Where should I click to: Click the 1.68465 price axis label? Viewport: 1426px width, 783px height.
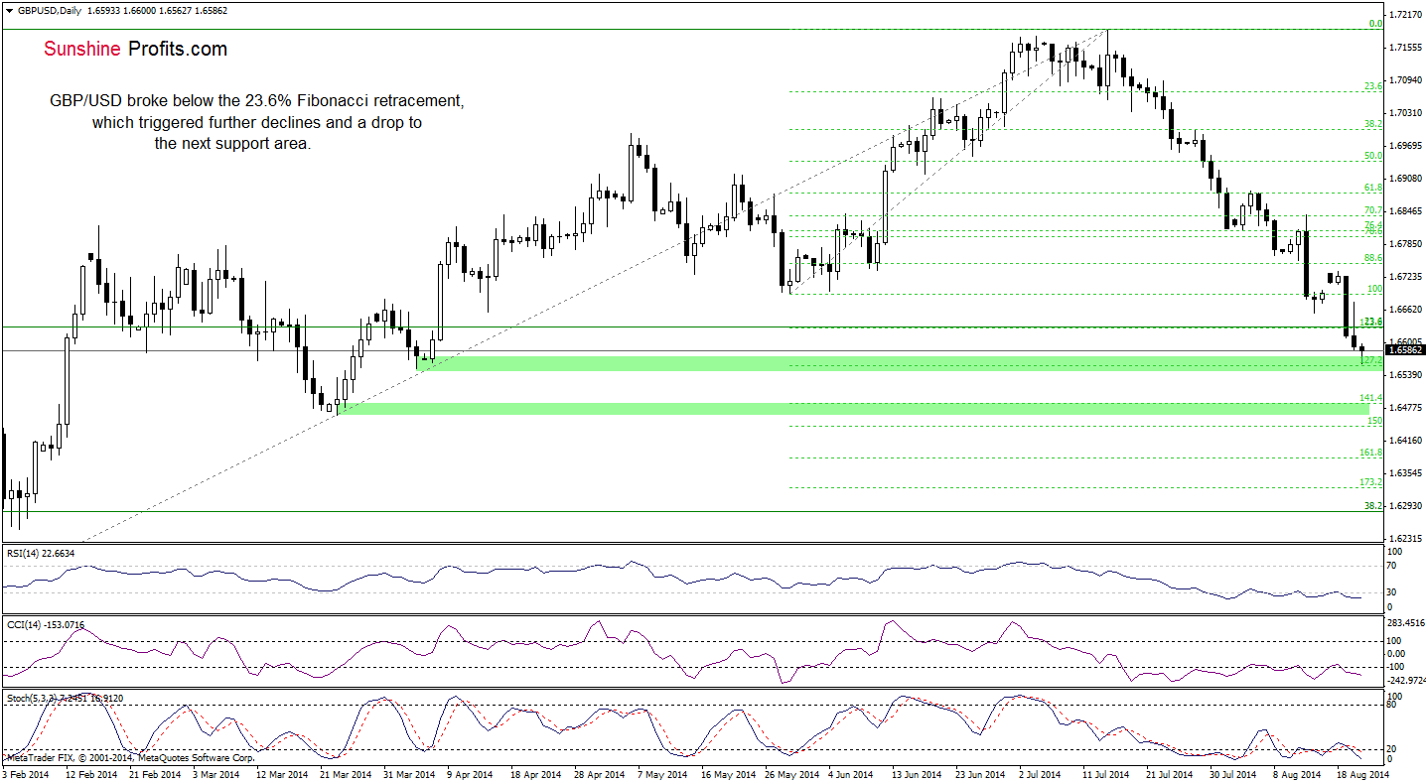pos(1407,211)
